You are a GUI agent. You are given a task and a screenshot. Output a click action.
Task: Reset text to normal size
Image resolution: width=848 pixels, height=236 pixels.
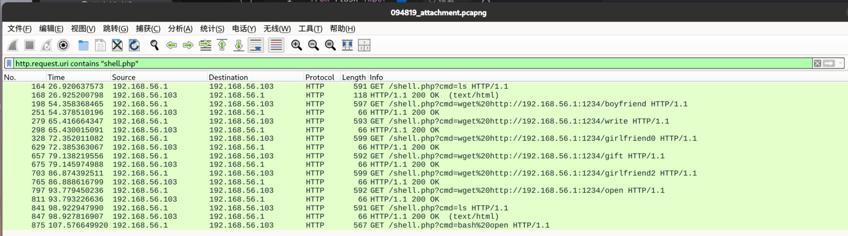330,46
